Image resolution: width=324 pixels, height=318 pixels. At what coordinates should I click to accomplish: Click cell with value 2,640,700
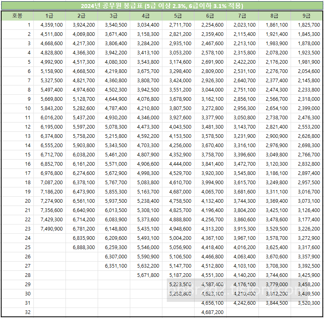(x=242, y=81)
